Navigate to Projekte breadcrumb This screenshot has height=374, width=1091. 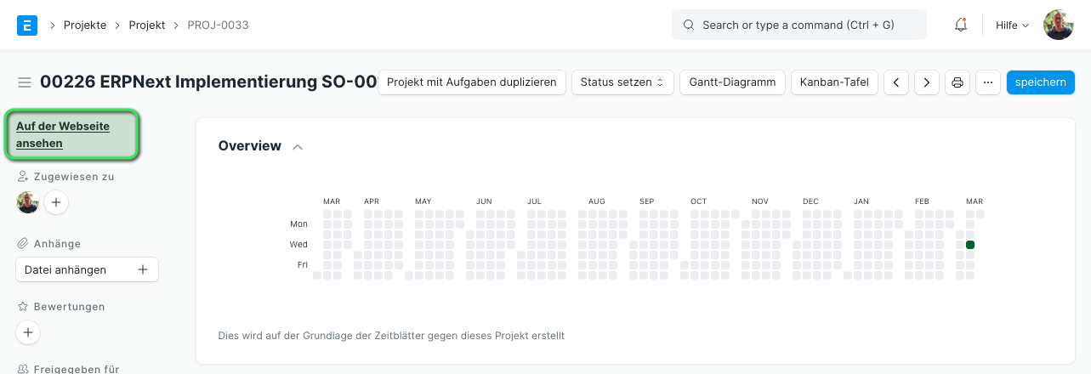pyautogui.click(x=85, y=25)
